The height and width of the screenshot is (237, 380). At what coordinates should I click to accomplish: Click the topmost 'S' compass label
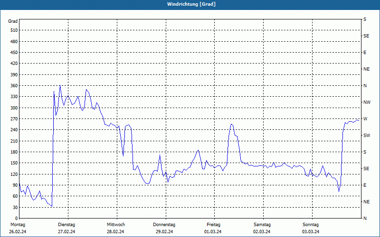pos(365,19)
